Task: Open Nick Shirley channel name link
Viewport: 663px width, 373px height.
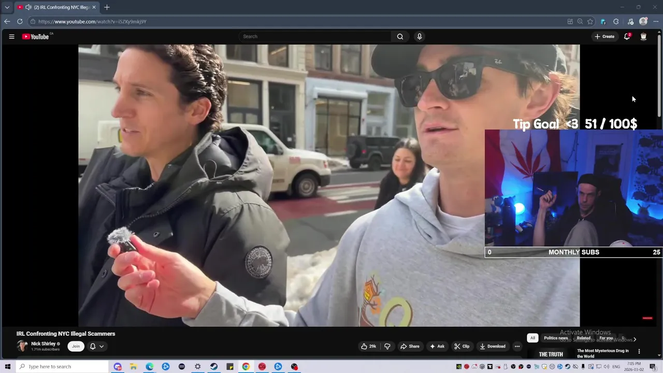Action: click(x=44, y=343)
